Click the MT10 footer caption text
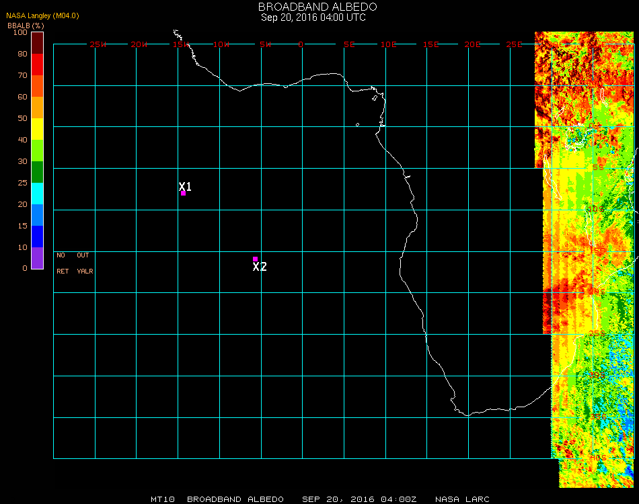Image resolution: width=639 pixels, height=504 pixels. [x=163, y=499]
